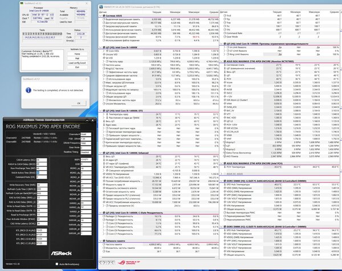Click the chip icon of the Система: ASUS section
The height and width of the screenshot is (271, 342).
[x=104, y=16]
